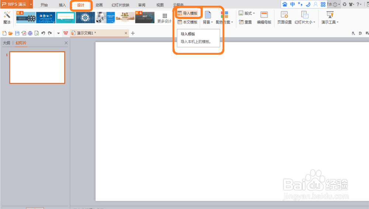Open 幻灯片大小 slide size dropdown
369x209 pixels.
coord(305,18)
